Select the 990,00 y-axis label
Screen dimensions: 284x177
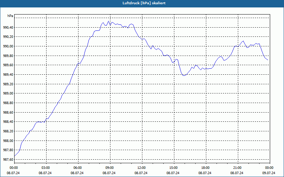pyautogui.click(x=8, y=46)
